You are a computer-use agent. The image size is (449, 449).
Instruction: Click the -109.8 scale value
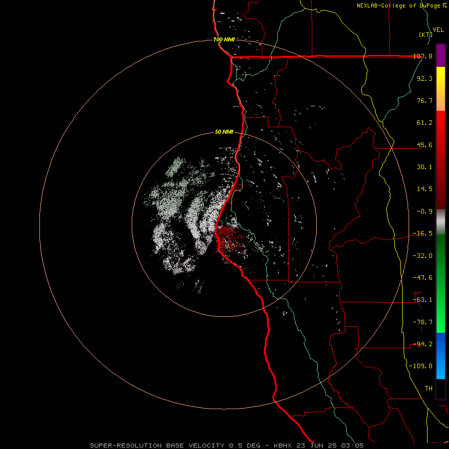(421, 366)
